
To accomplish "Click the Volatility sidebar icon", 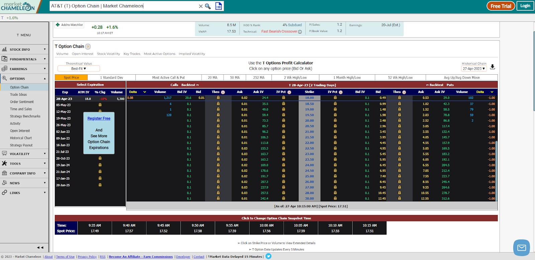I will (x=4, y=154).
